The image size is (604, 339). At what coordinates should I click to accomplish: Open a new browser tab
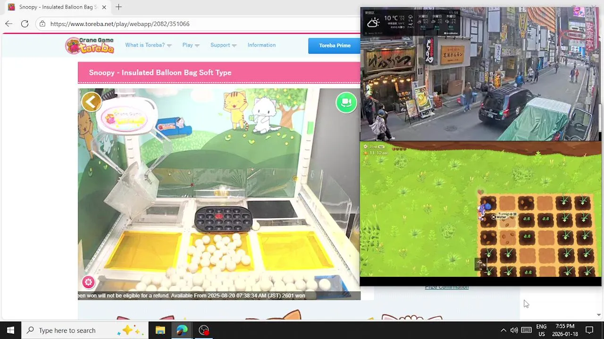coord(118,7)
